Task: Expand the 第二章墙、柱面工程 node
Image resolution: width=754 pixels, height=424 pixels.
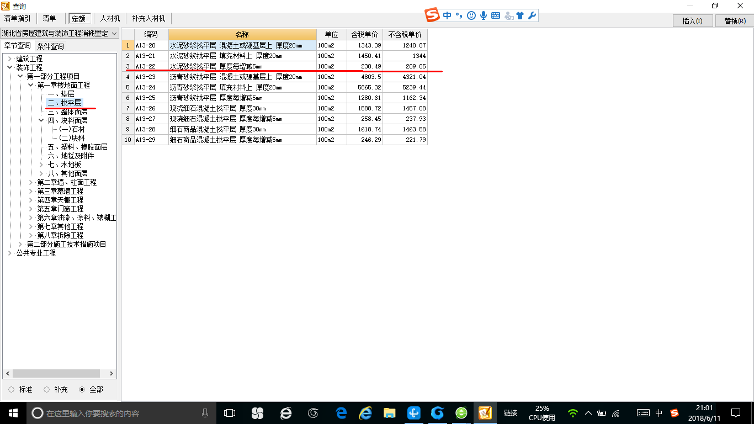Action: pos(31,182)
